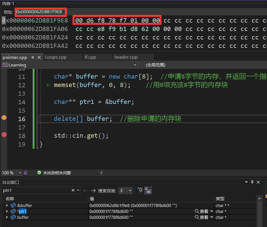Go to the previous search result

85,191
